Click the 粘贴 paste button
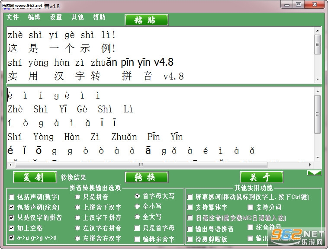This screenshot has height=249, width=328. coord(146,20)
